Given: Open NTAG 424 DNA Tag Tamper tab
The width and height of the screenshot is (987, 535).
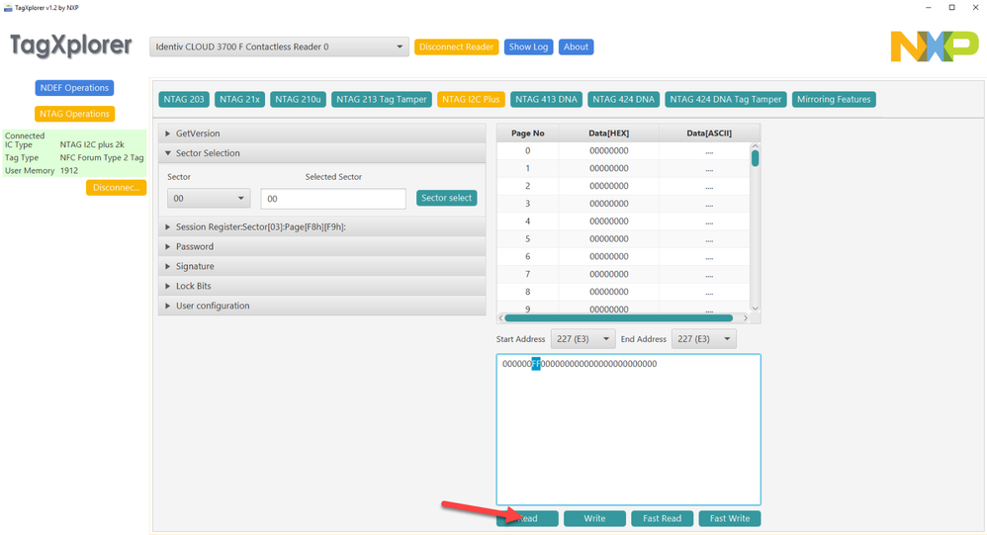Looking at the screenshot, I should [x=725, y=100].
